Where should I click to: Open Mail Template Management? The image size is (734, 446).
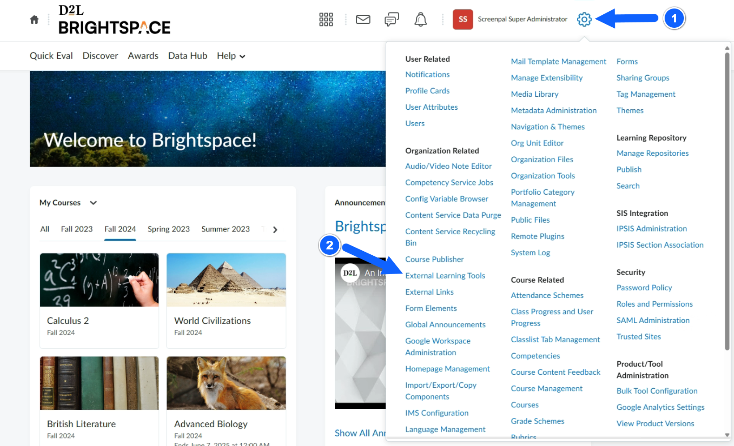coord(559,62)
